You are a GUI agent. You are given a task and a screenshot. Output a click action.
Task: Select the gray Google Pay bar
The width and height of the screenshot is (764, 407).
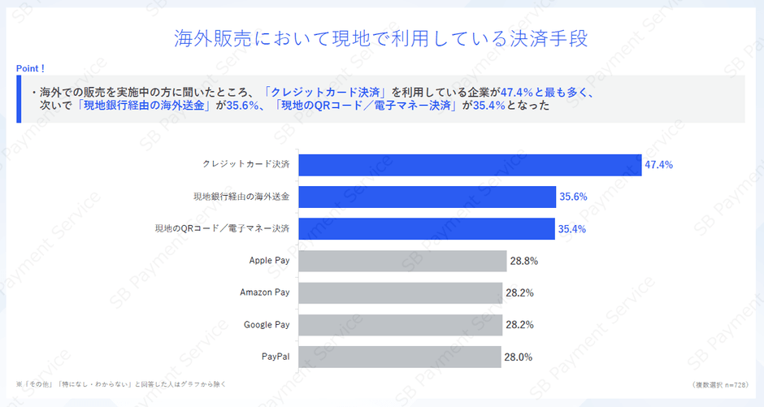400,325
